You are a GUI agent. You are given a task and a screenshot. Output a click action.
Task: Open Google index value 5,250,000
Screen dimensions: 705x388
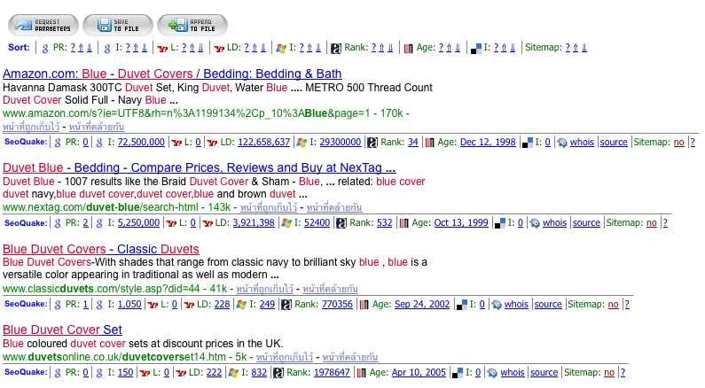(x=138, y=223)
